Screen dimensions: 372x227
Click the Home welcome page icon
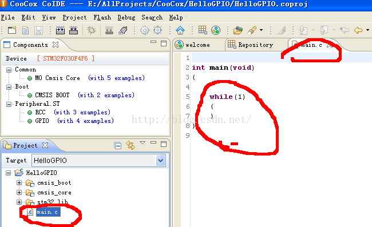tap(180, 30)
